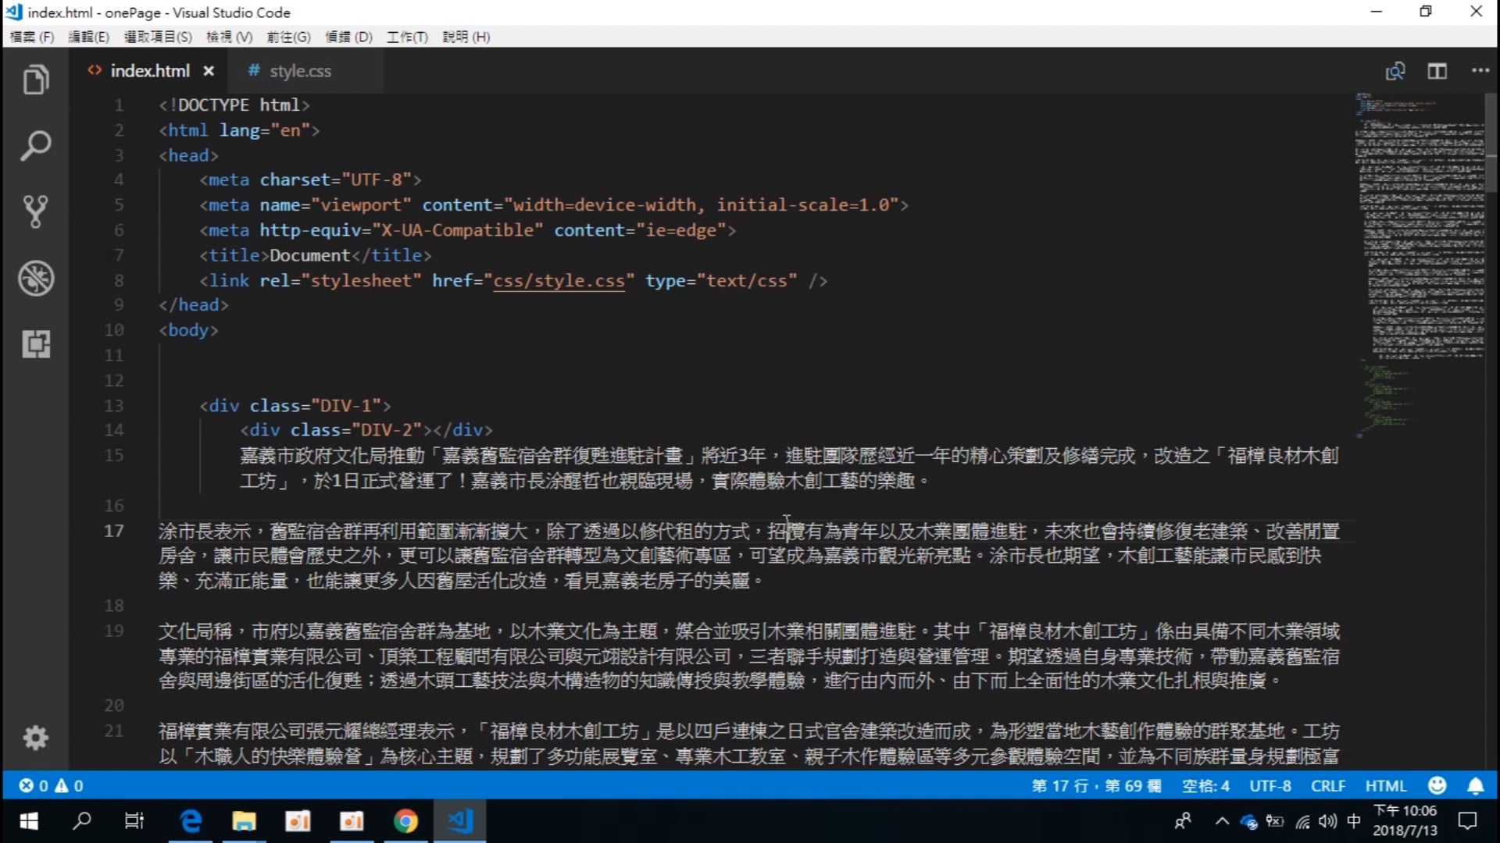Click the Manage gear icon
The height and width of the screenshot is (843, 1500).
point(35,738)
